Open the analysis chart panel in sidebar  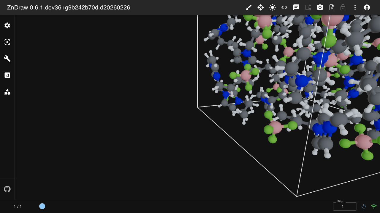[x=7, y=75]
